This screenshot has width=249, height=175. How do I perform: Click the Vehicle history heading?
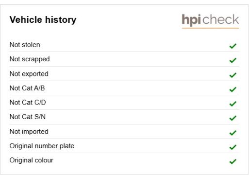pyautogui.click(x=43, y=20)
